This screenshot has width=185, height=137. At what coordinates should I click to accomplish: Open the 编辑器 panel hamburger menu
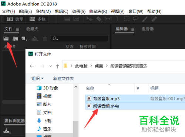pyautogui.click(x=133, y=29)
